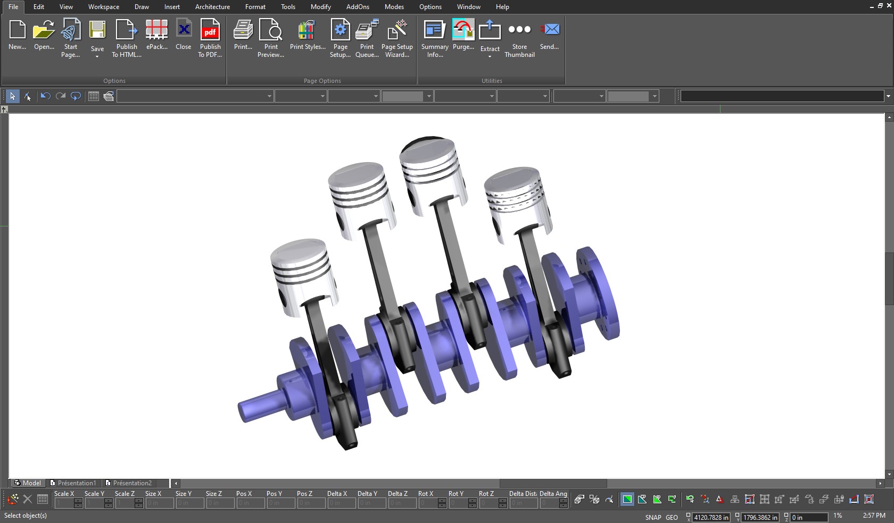Open the first property dropdown on the inspector bar
894x523 pixels.
click(x=269, y=96)
